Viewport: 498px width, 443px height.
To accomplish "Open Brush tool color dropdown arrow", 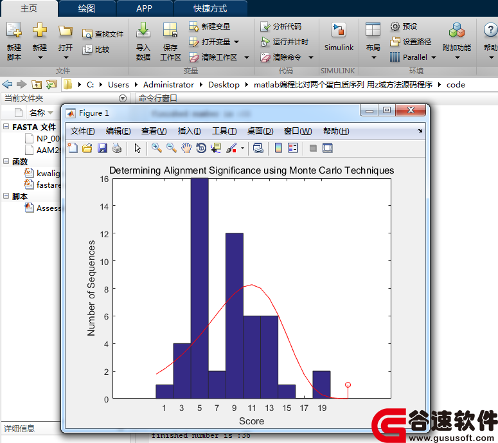I will point(242,148).
